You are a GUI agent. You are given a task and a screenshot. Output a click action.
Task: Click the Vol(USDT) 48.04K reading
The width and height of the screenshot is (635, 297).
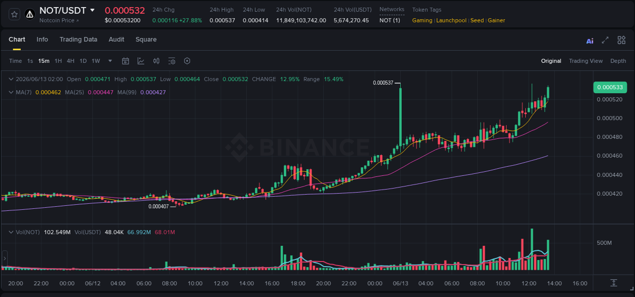(x=114, y=232)
